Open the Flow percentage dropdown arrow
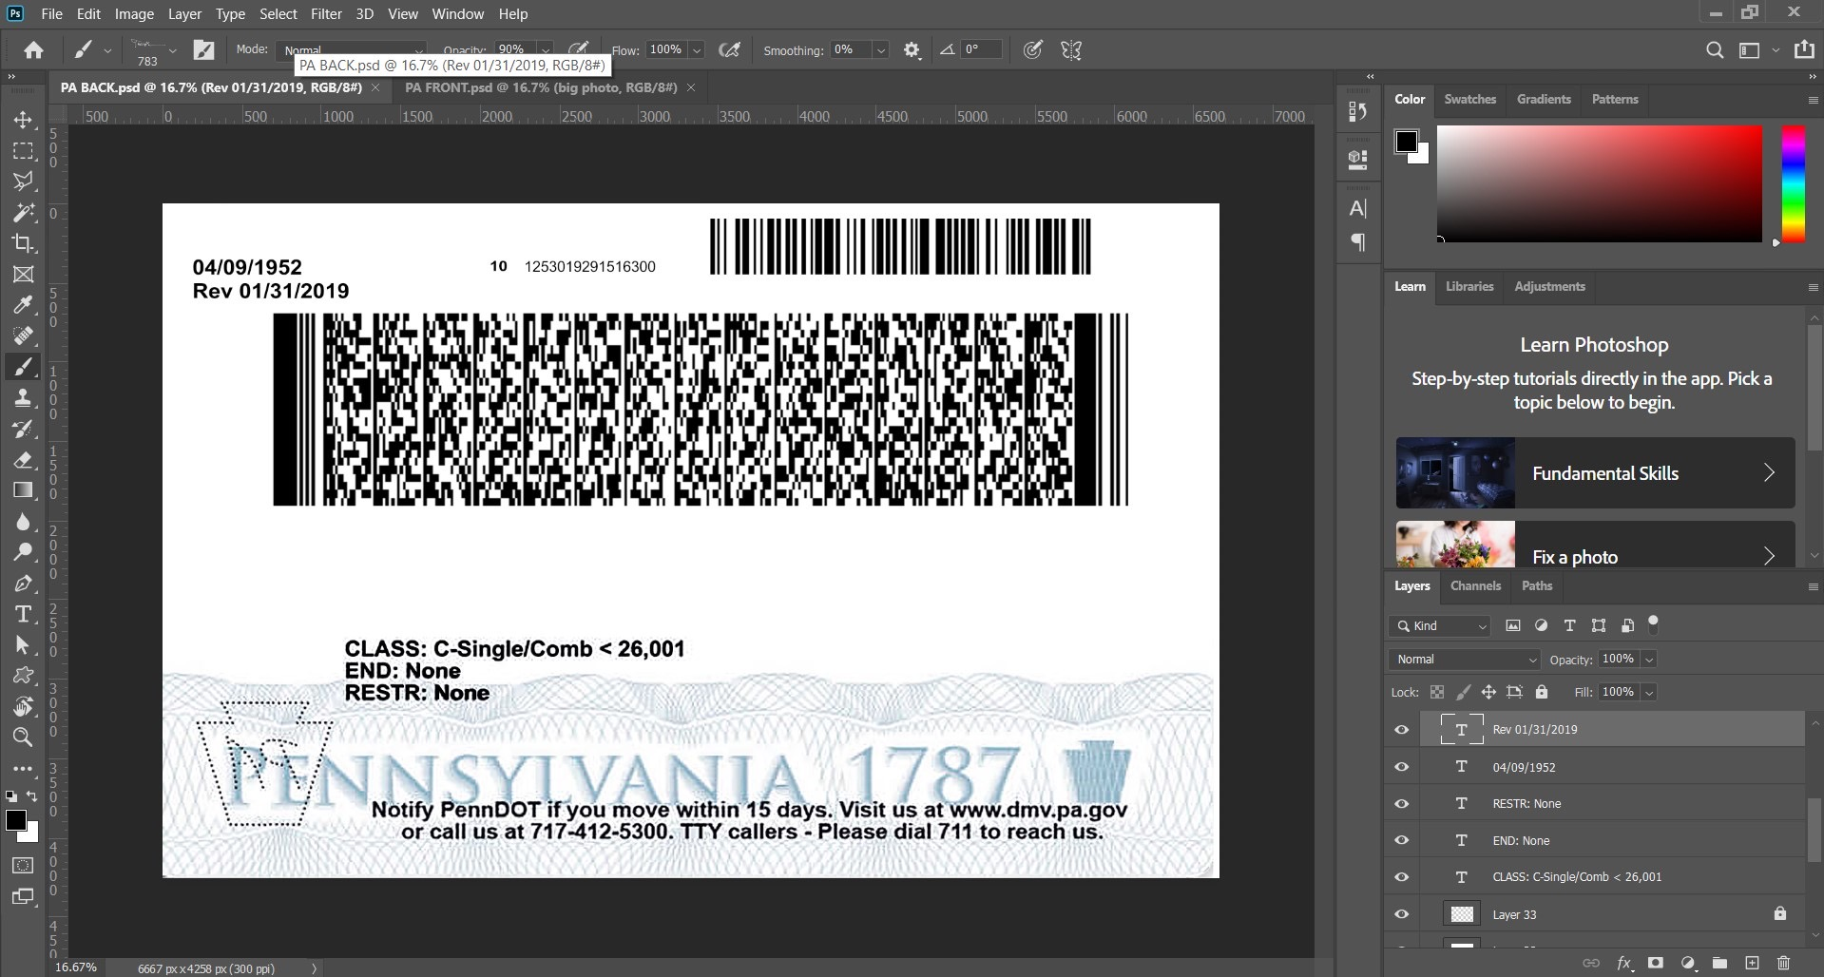1824x977 pixels. [x=697, y=50]
